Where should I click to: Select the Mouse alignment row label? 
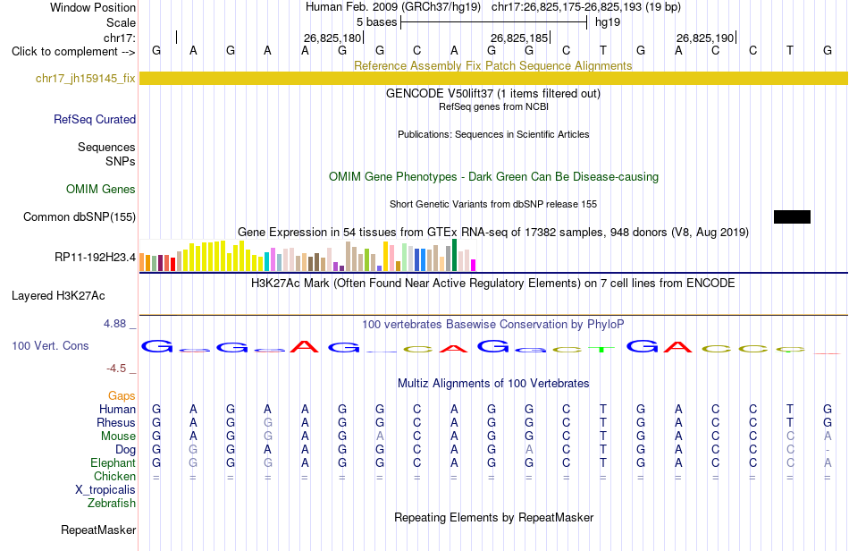pyautogui.click(x=118, y=437)
